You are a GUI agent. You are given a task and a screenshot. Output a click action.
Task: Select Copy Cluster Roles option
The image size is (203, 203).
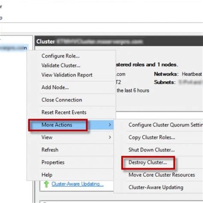(x=152, y=137)
